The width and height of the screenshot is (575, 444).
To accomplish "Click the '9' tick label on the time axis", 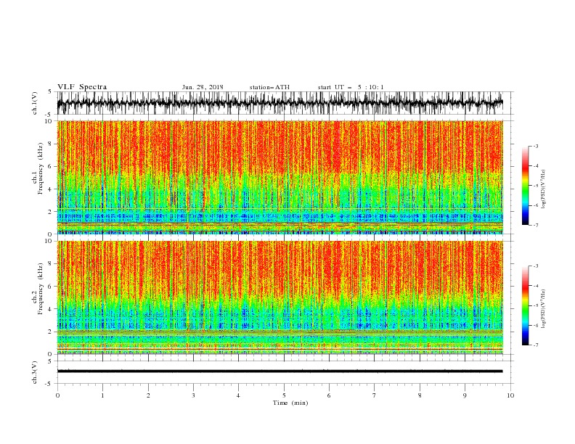I will click(465, 395).
